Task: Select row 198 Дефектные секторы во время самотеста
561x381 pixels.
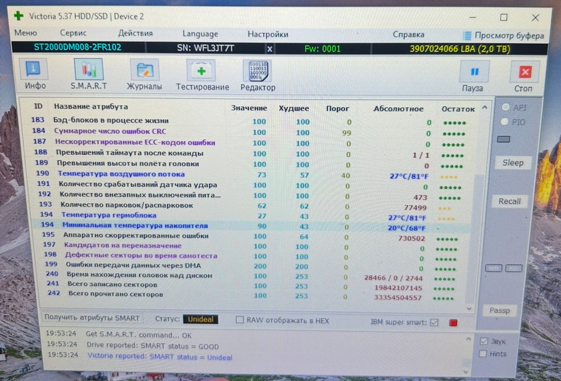Action: [250, 256]
